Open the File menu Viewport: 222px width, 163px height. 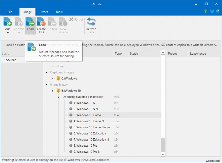(x=10, y=12)
